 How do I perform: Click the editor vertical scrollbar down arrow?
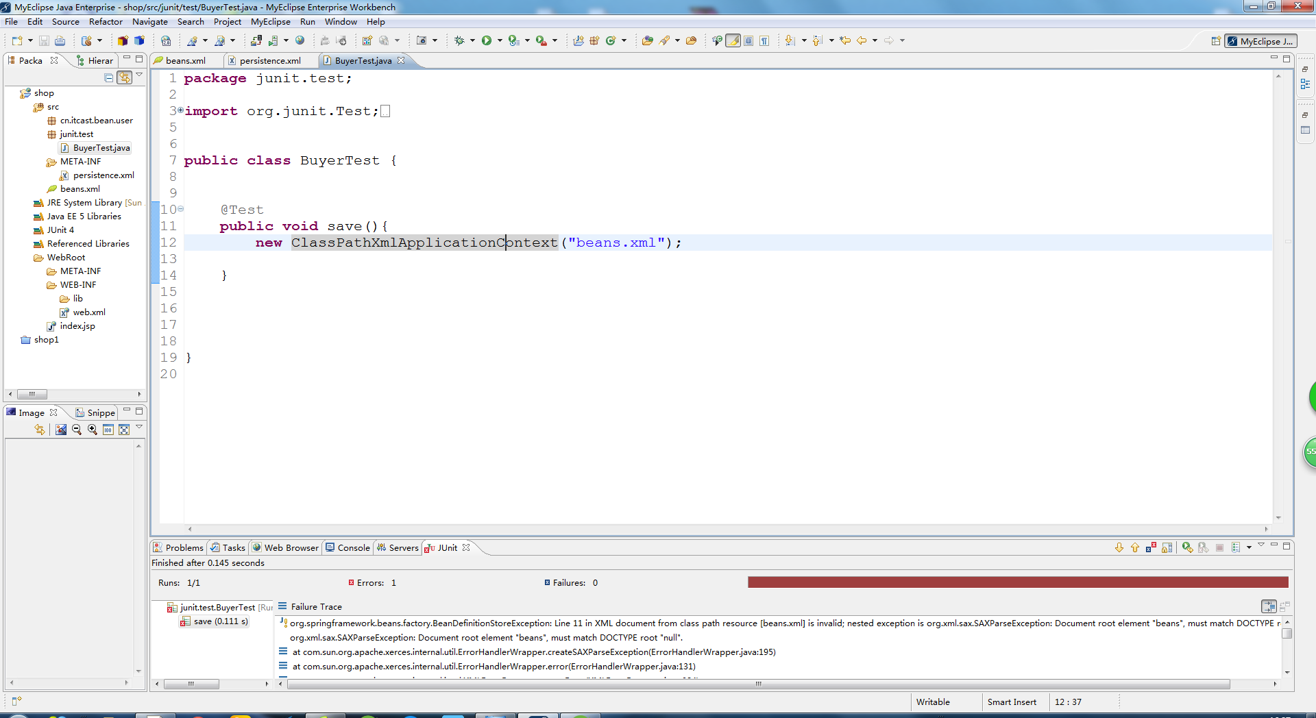pos(1278,518)
